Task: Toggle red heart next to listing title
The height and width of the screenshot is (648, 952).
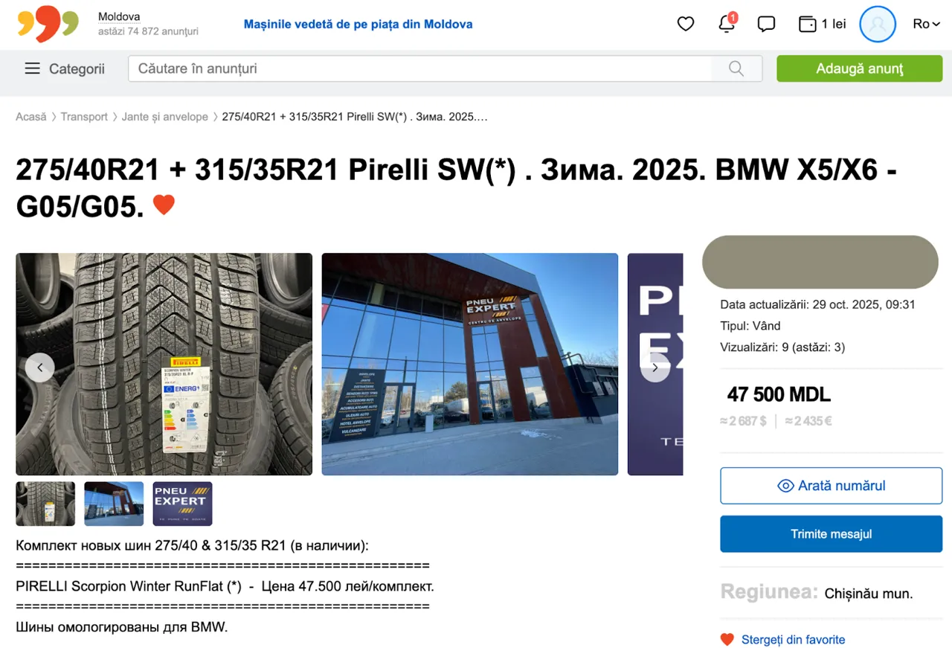Action: coord(164,205)
